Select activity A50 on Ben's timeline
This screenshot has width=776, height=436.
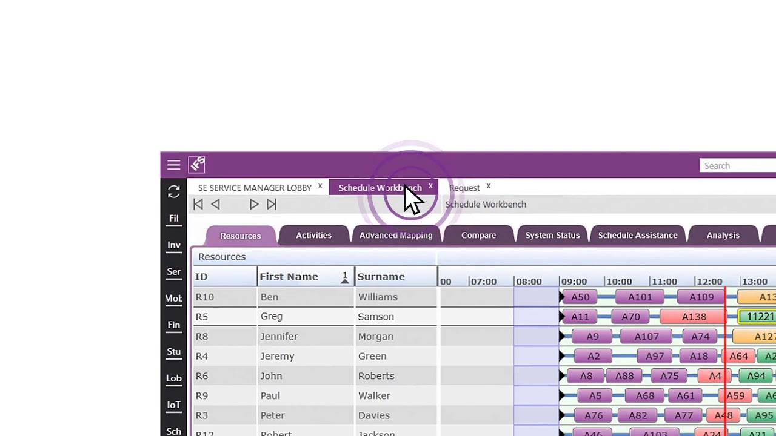tap(580, 297)
